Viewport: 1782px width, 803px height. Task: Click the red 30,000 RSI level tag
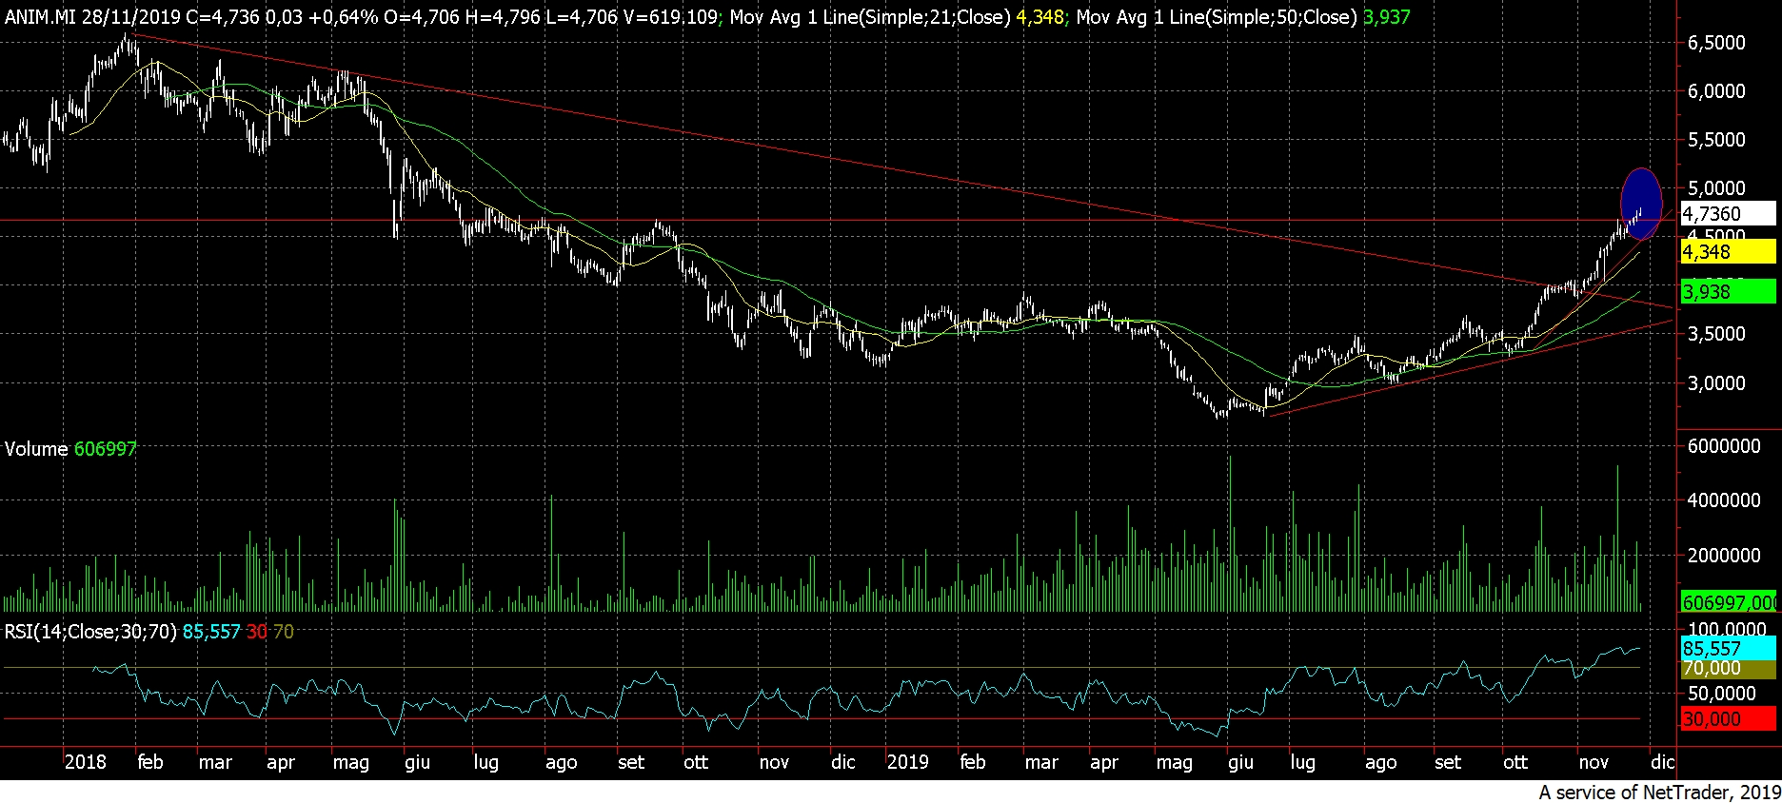(1729, 719)
